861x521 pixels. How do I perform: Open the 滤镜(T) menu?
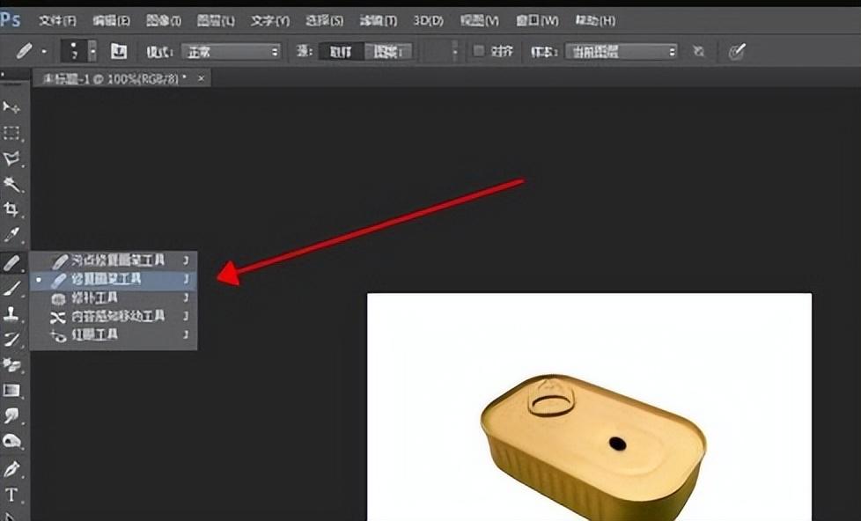378,21
